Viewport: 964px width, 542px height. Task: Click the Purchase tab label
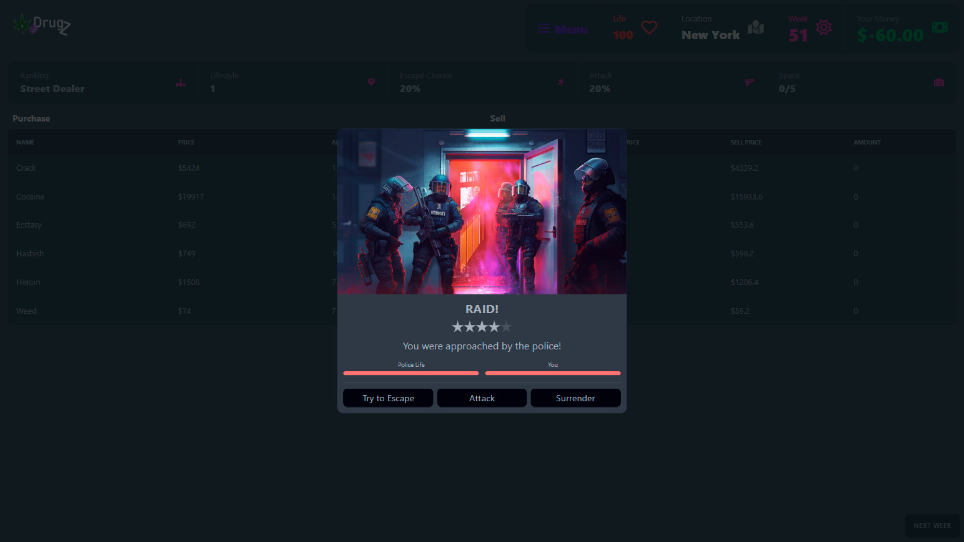[31, 118]
